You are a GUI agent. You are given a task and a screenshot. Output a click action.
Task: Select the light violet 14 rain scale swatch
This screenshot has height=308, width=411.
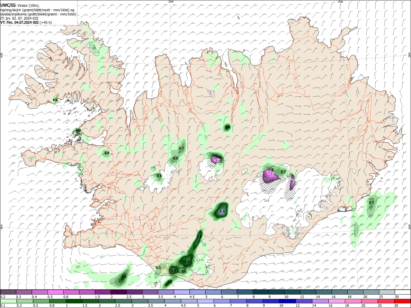[x=320, y=301]
